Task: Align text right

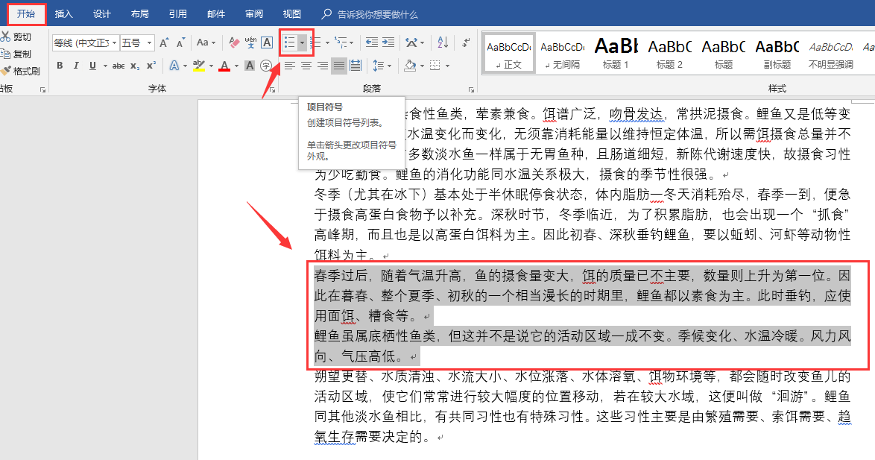Action: 323,66
